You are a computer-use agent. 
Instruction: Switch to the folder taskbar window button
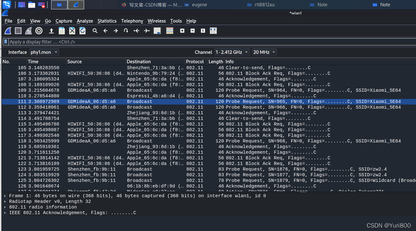click(x=59, y=5)
